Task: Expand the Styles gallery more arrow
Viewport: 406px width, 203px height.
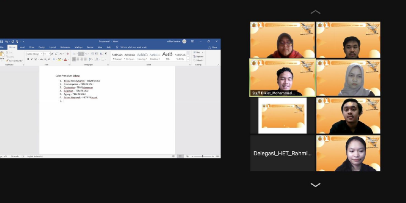Action: 189,59
